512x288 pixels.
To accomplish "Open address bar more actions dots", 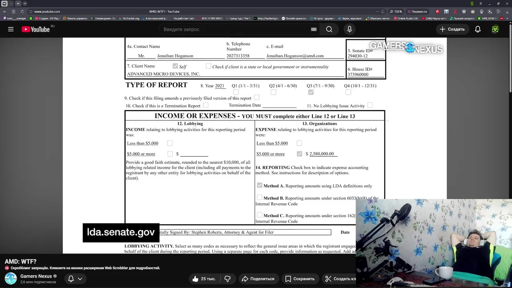I will point(377,12).
